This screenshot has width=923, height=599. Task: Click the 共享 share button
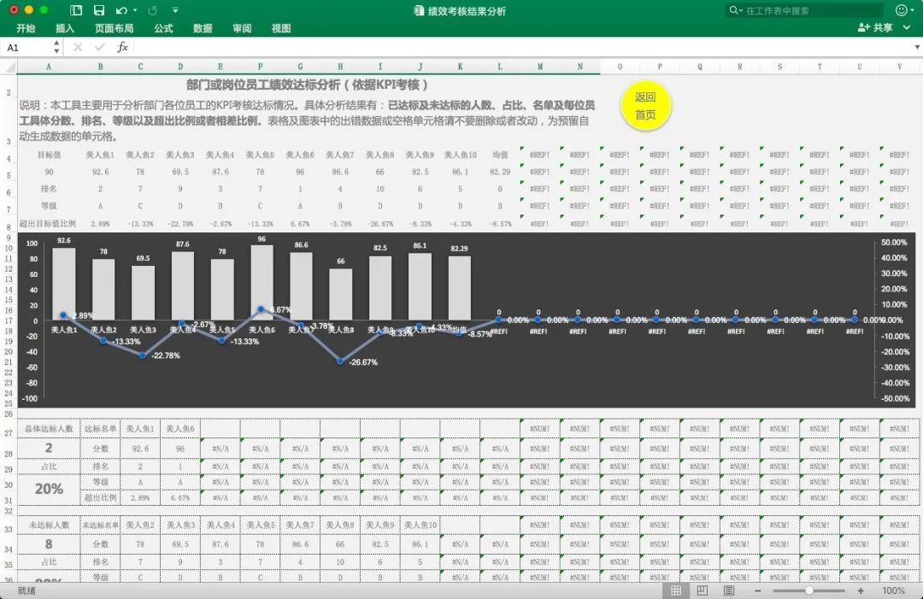[x=875, y=28]
